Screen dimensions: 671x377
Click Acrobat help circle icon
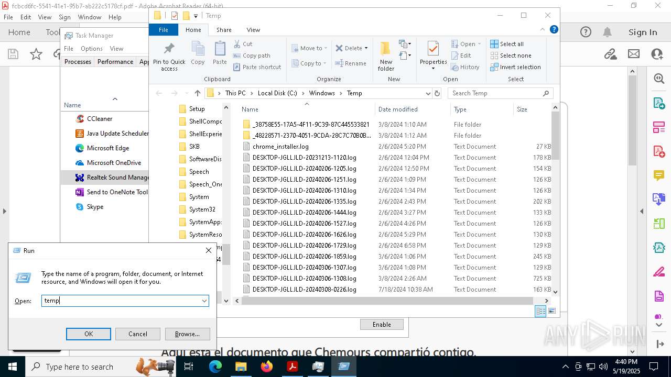pos(586,32)
